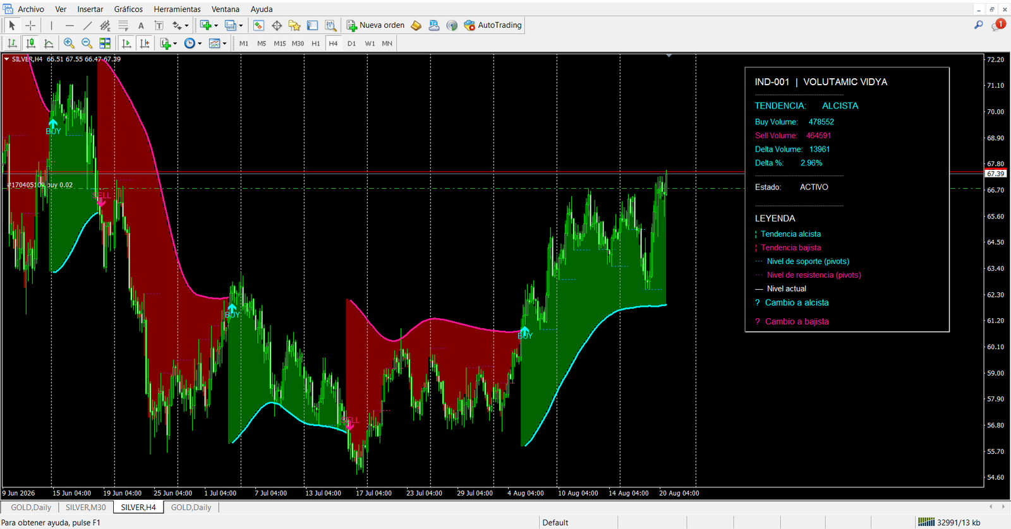Select the Fibonacci retracement tool
This screenshot has height=529, width=1011.
(x=123, y=25)
